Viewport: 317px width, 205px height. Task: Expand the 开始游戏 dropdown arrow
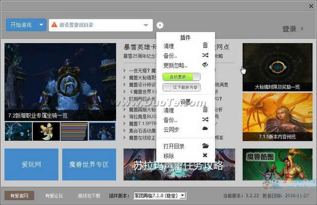[x=41, y=25]
